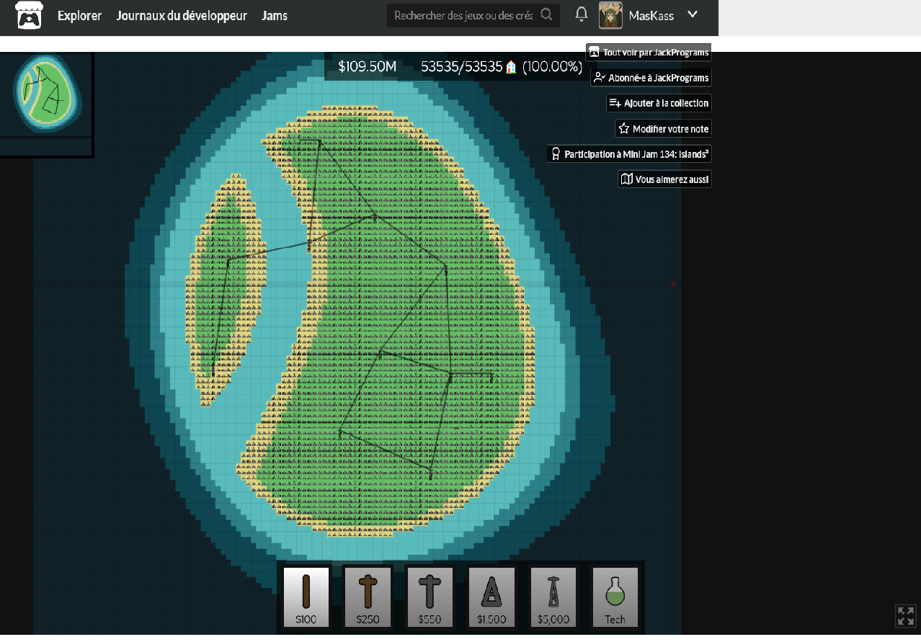Click the (100.00%) coverage text
Image resolution: width=921 pixels, height=642 pixels.
coord(552,67)
